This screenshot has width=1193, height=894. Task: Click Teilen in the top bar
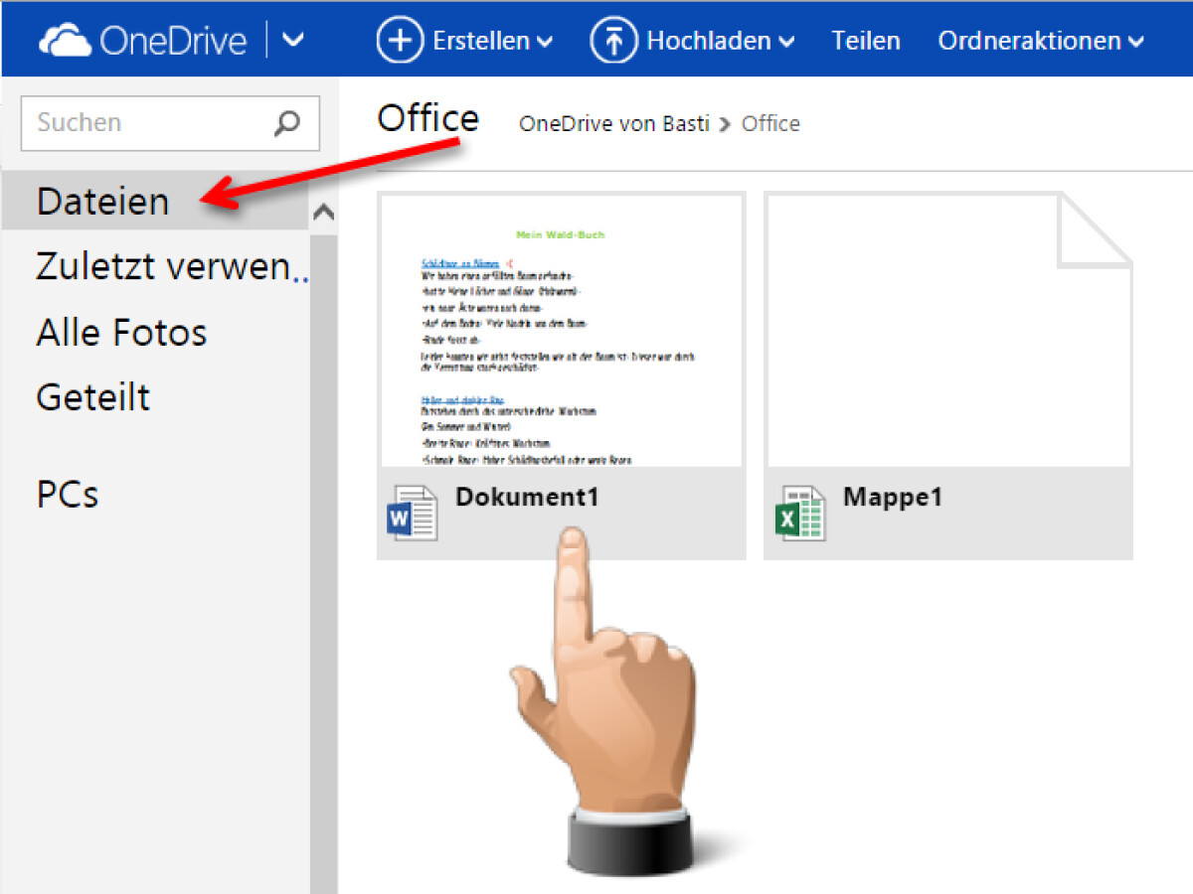pos(866,41)
